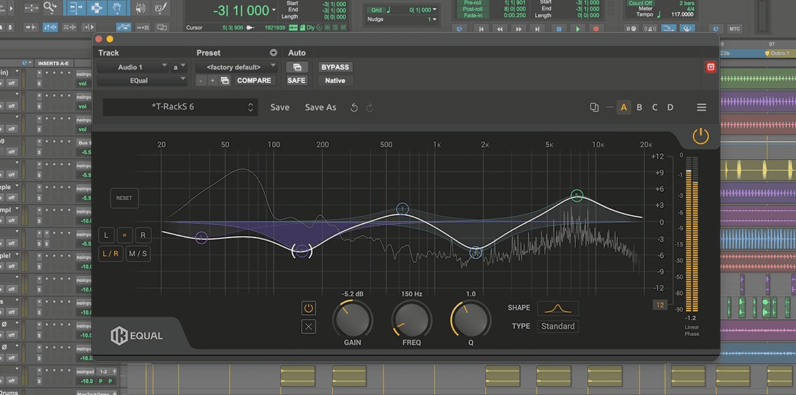Select the D preset slot
Viewport: 796px width, 395px height.
[x=670, y=107]
